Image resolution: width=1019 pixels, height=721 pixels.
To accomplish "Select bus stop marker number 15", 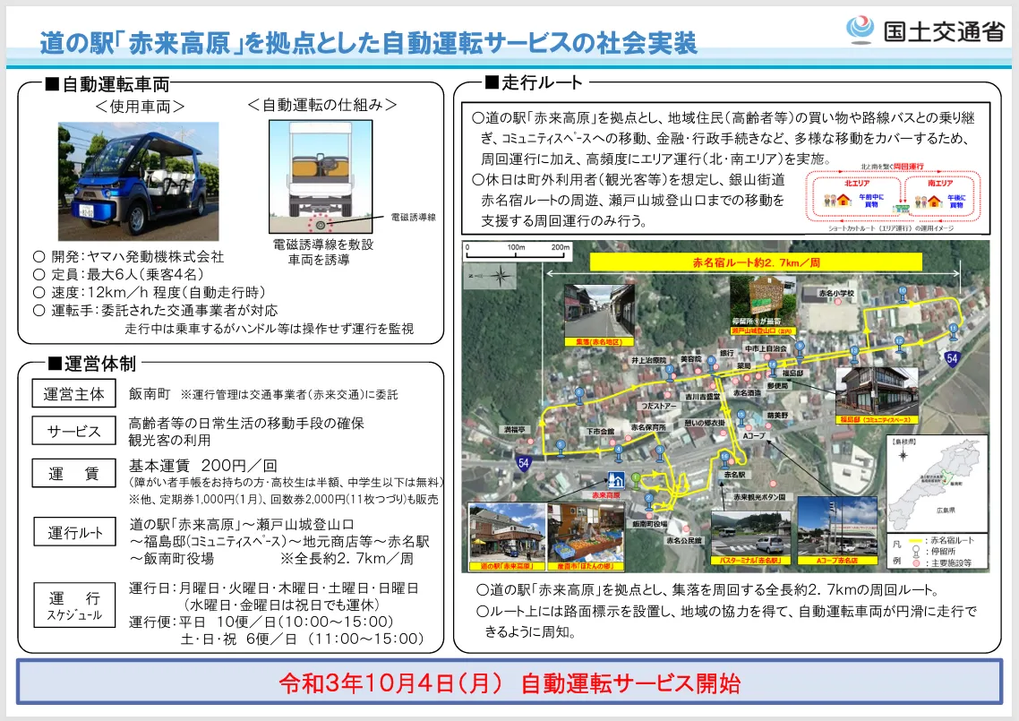I will click(741, 417).
